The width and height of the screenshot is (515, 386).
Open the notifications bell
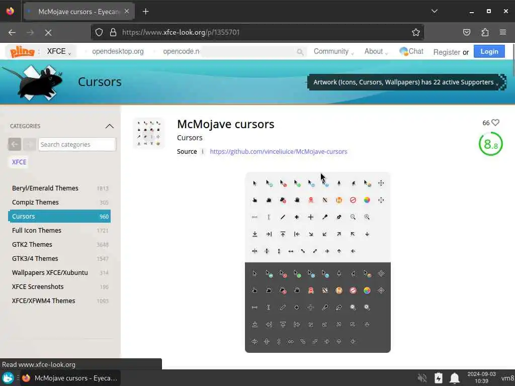455,378
